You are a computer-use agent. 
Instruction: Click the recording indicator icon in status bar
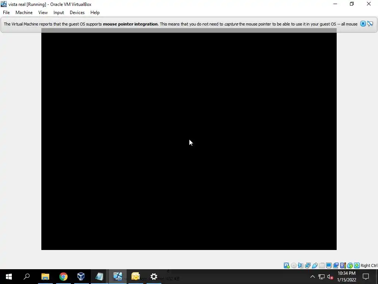click(x=336, y=266)
